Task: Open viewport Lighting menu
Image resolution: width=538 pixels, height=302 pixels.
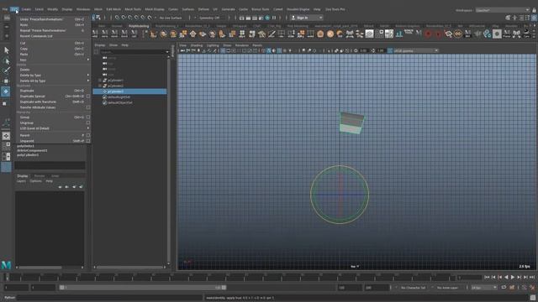Action: pyautogui.click(x=213, y=44)
